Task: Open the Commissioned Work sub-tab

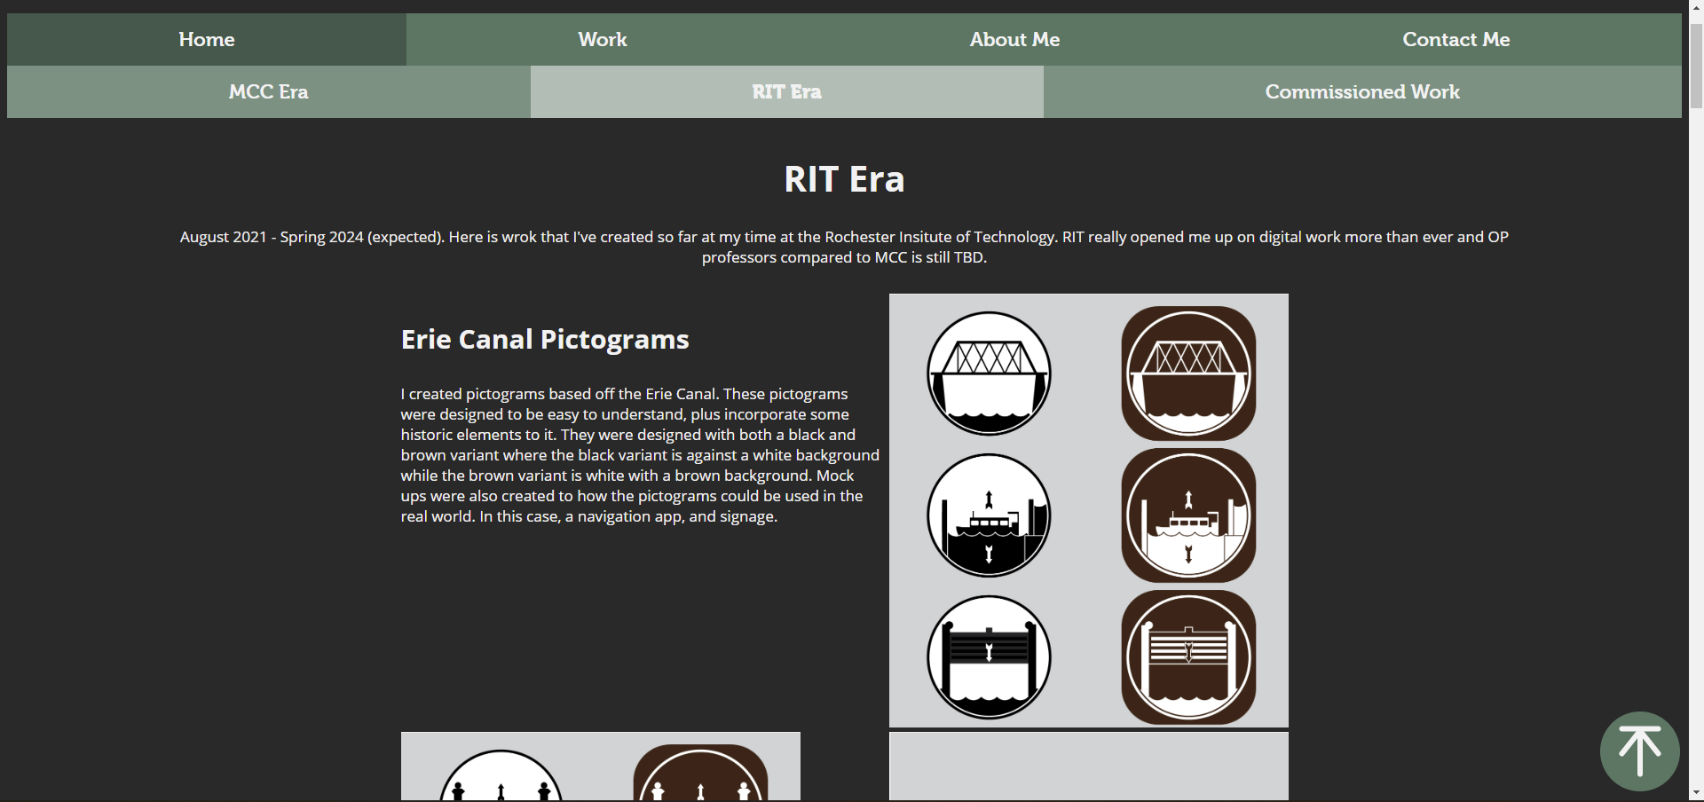Action: [x=1362, y=91]
